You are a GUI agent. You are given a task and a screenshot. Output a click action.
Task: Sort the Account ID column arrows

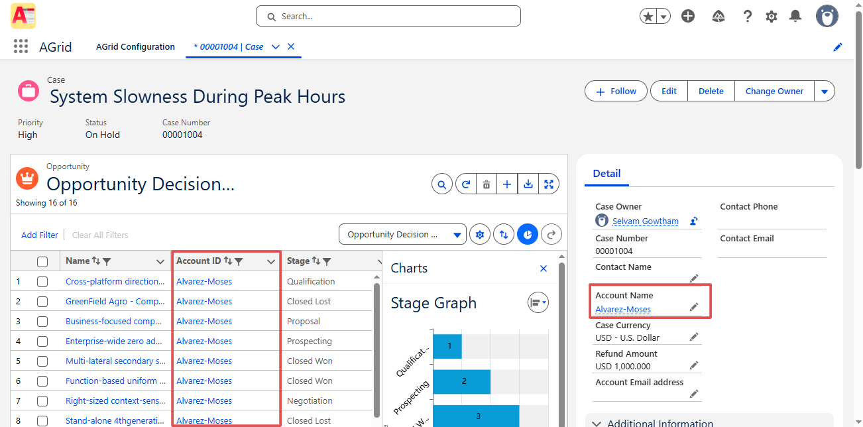coord(228,261)
